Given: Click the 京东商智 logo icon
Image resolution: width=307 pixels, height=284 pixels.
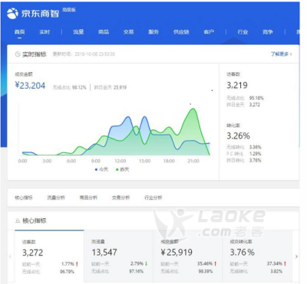Looking at the screenshot, I should (12, 13).
